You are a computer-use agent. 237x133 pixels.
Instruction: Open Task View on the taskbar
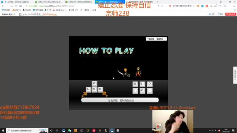(x=57, y=131)
